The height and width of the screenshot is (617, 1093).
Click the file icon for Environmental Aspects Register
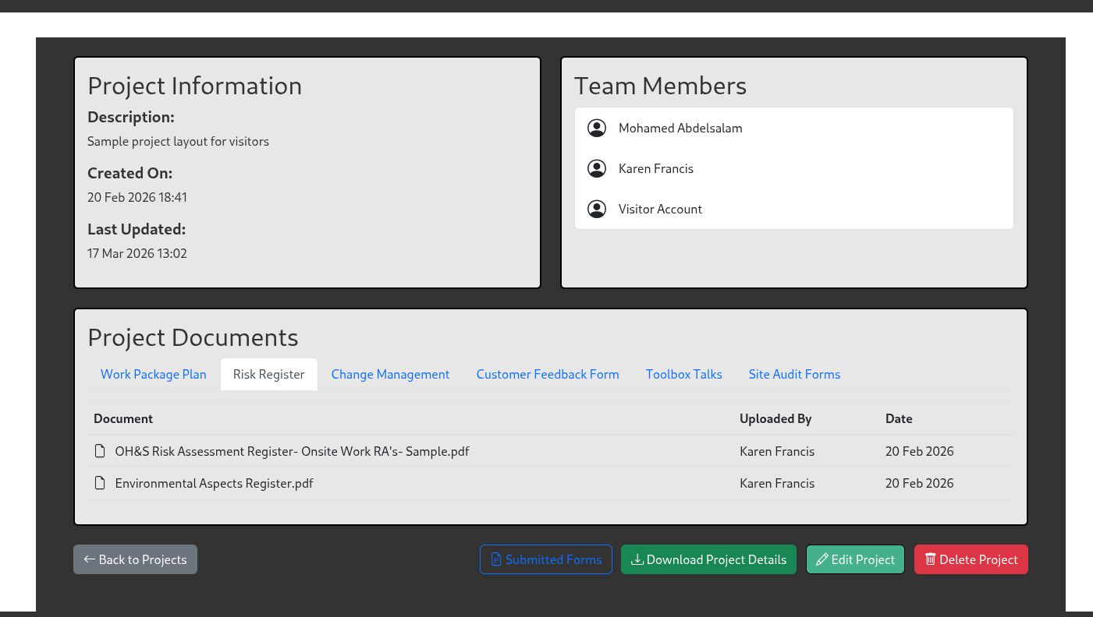click(100, 483)
